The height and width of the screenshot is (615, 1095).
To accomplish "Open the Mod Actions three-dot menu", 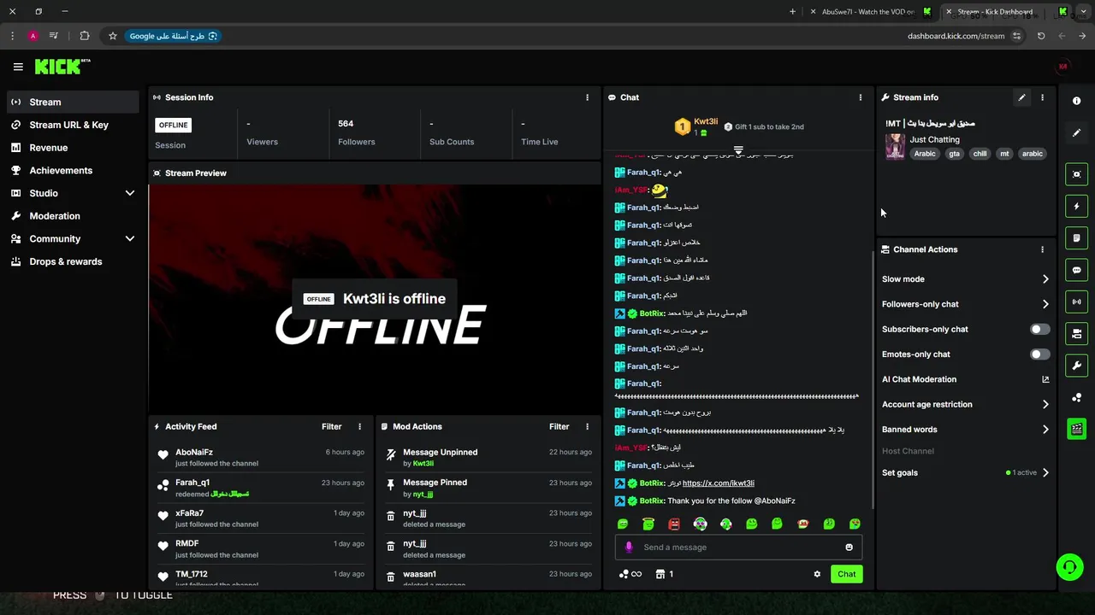I will 587,426.
